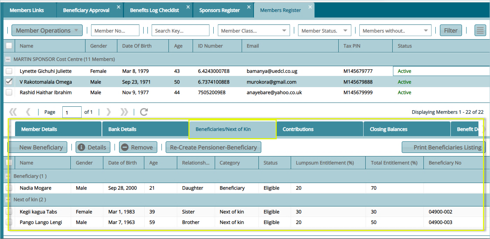Check Pango Lango Lengi row checkbox
This screenshot has height=239, width=490.
[x=9, y=222]
